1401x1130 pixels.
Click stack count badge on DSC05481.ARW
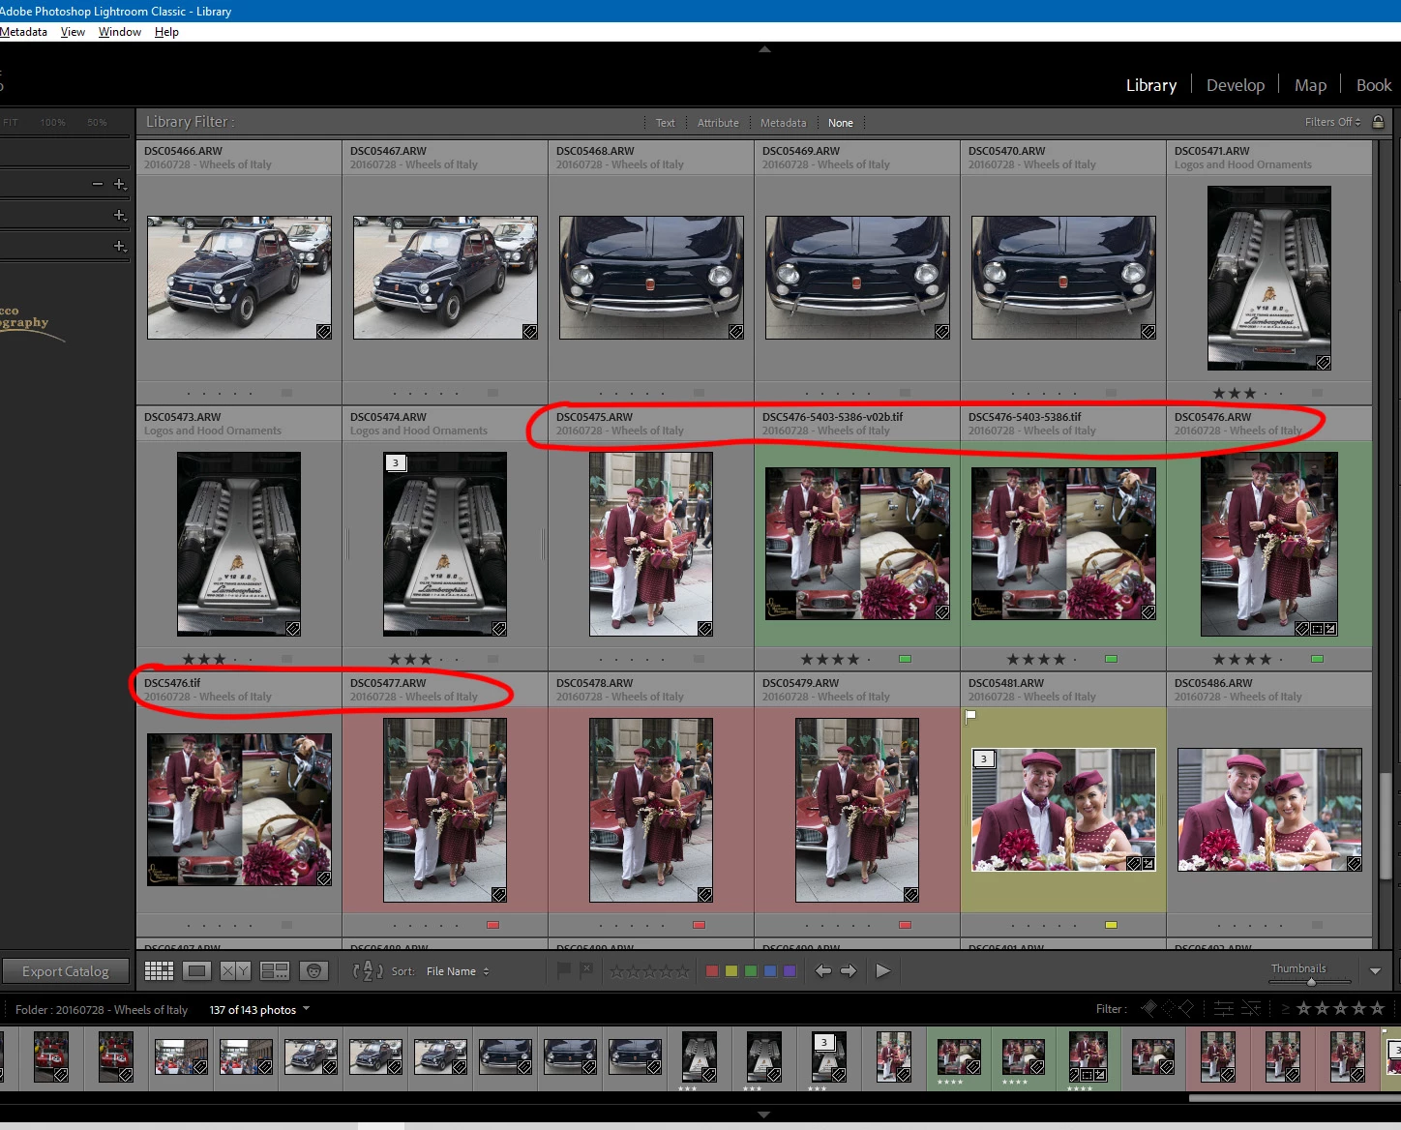click(984, 758)
